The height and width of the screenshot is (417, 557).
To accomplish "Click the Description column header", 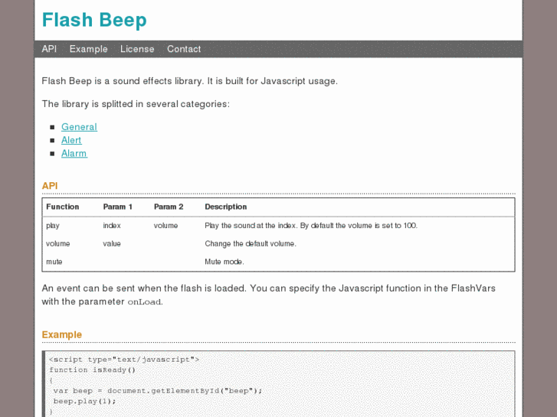I will pos(226,207).
